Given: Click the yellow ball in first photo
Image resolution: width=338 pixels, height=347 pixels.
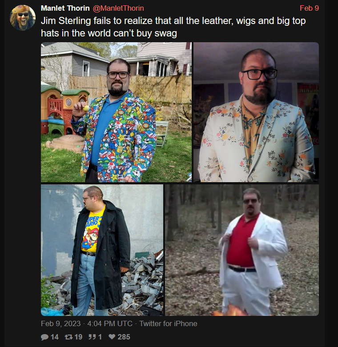Looking at the screenshot, I should (86, 108).
